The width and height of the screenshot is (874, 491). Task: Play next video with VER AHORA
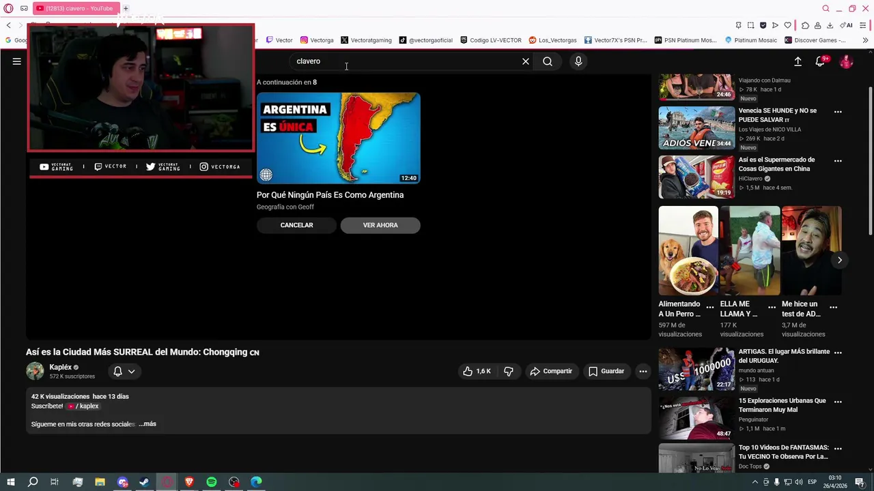(x=380, y=225)
